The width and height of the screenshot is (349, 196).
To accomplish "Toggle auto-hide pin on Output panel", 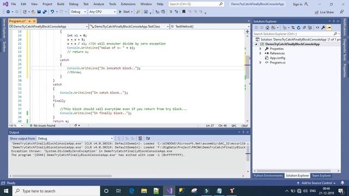I will click(243, 132).
